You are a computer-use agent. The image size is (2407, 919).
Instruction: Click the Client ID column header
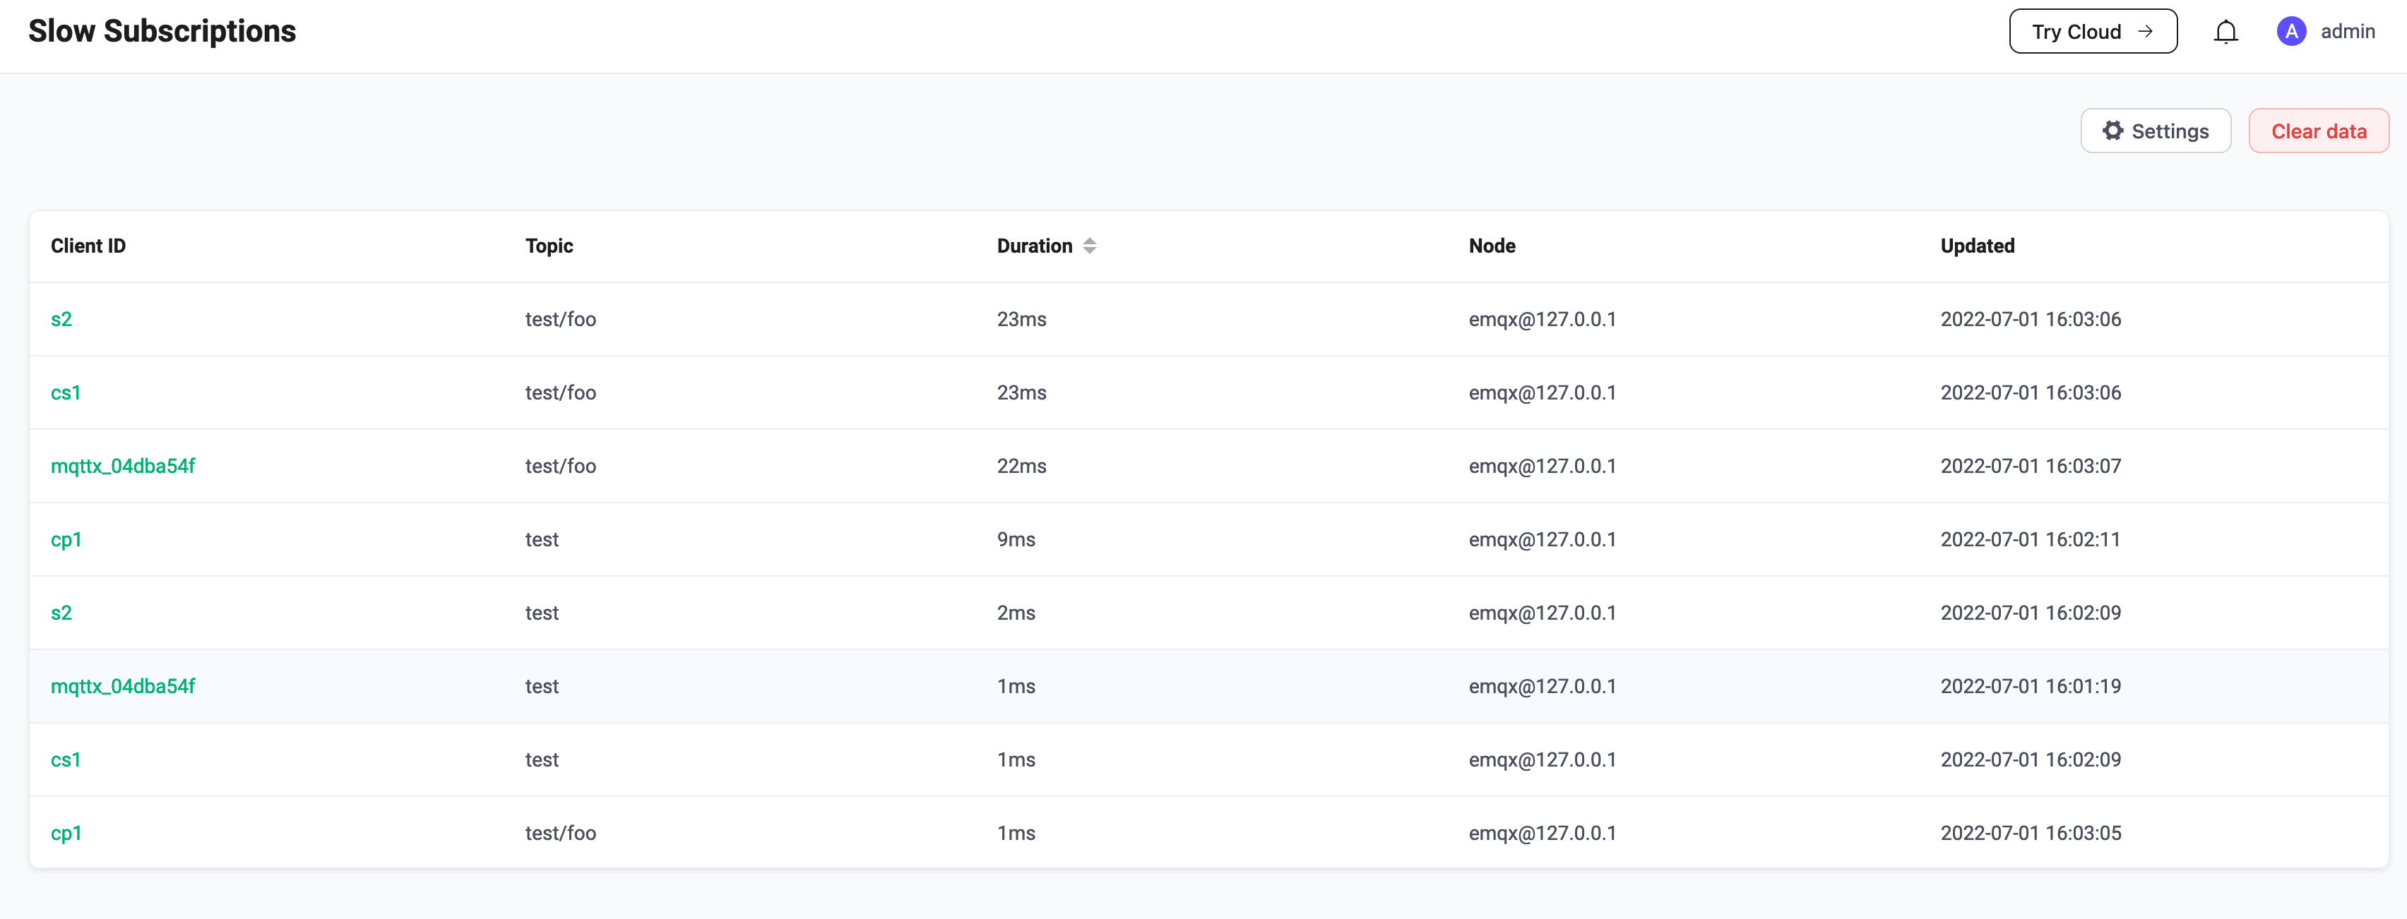(88, 246)
